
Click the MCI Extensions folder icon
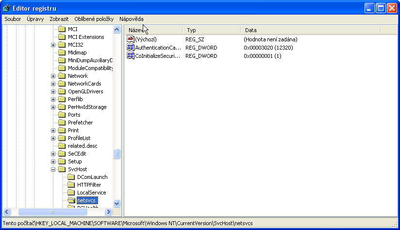pos(62,37)
